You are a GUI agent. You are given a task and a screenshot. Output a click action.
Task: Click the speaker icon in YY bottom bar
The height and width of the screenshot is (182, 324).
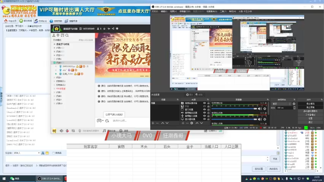pos(62,131)
